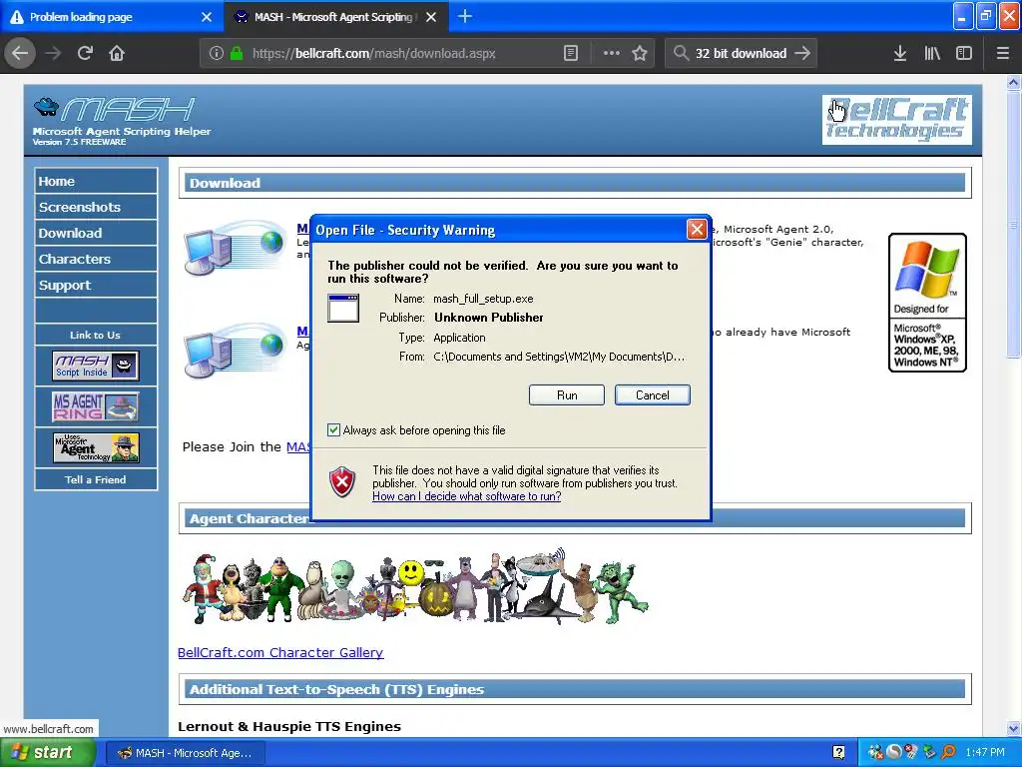Click the 32 bit download search field

[742, 53]
